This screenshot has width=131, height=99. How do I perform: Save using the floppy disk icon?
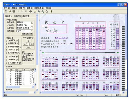click(x=13, y=11)
